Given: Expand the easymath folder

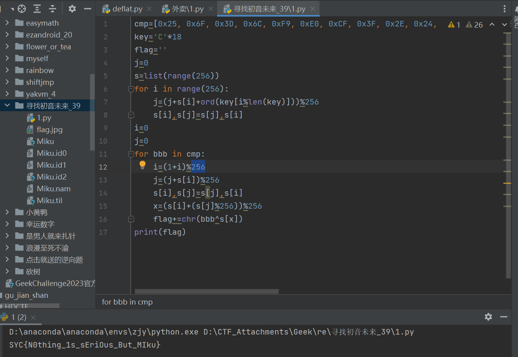Looking at the screenshot, I should coord(7,23).
